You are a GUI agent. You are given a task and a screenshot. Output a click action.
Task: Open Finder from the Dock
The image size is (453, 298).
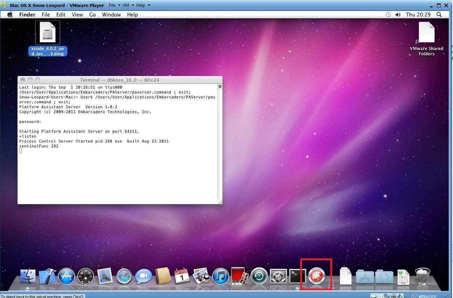[28, 276]
